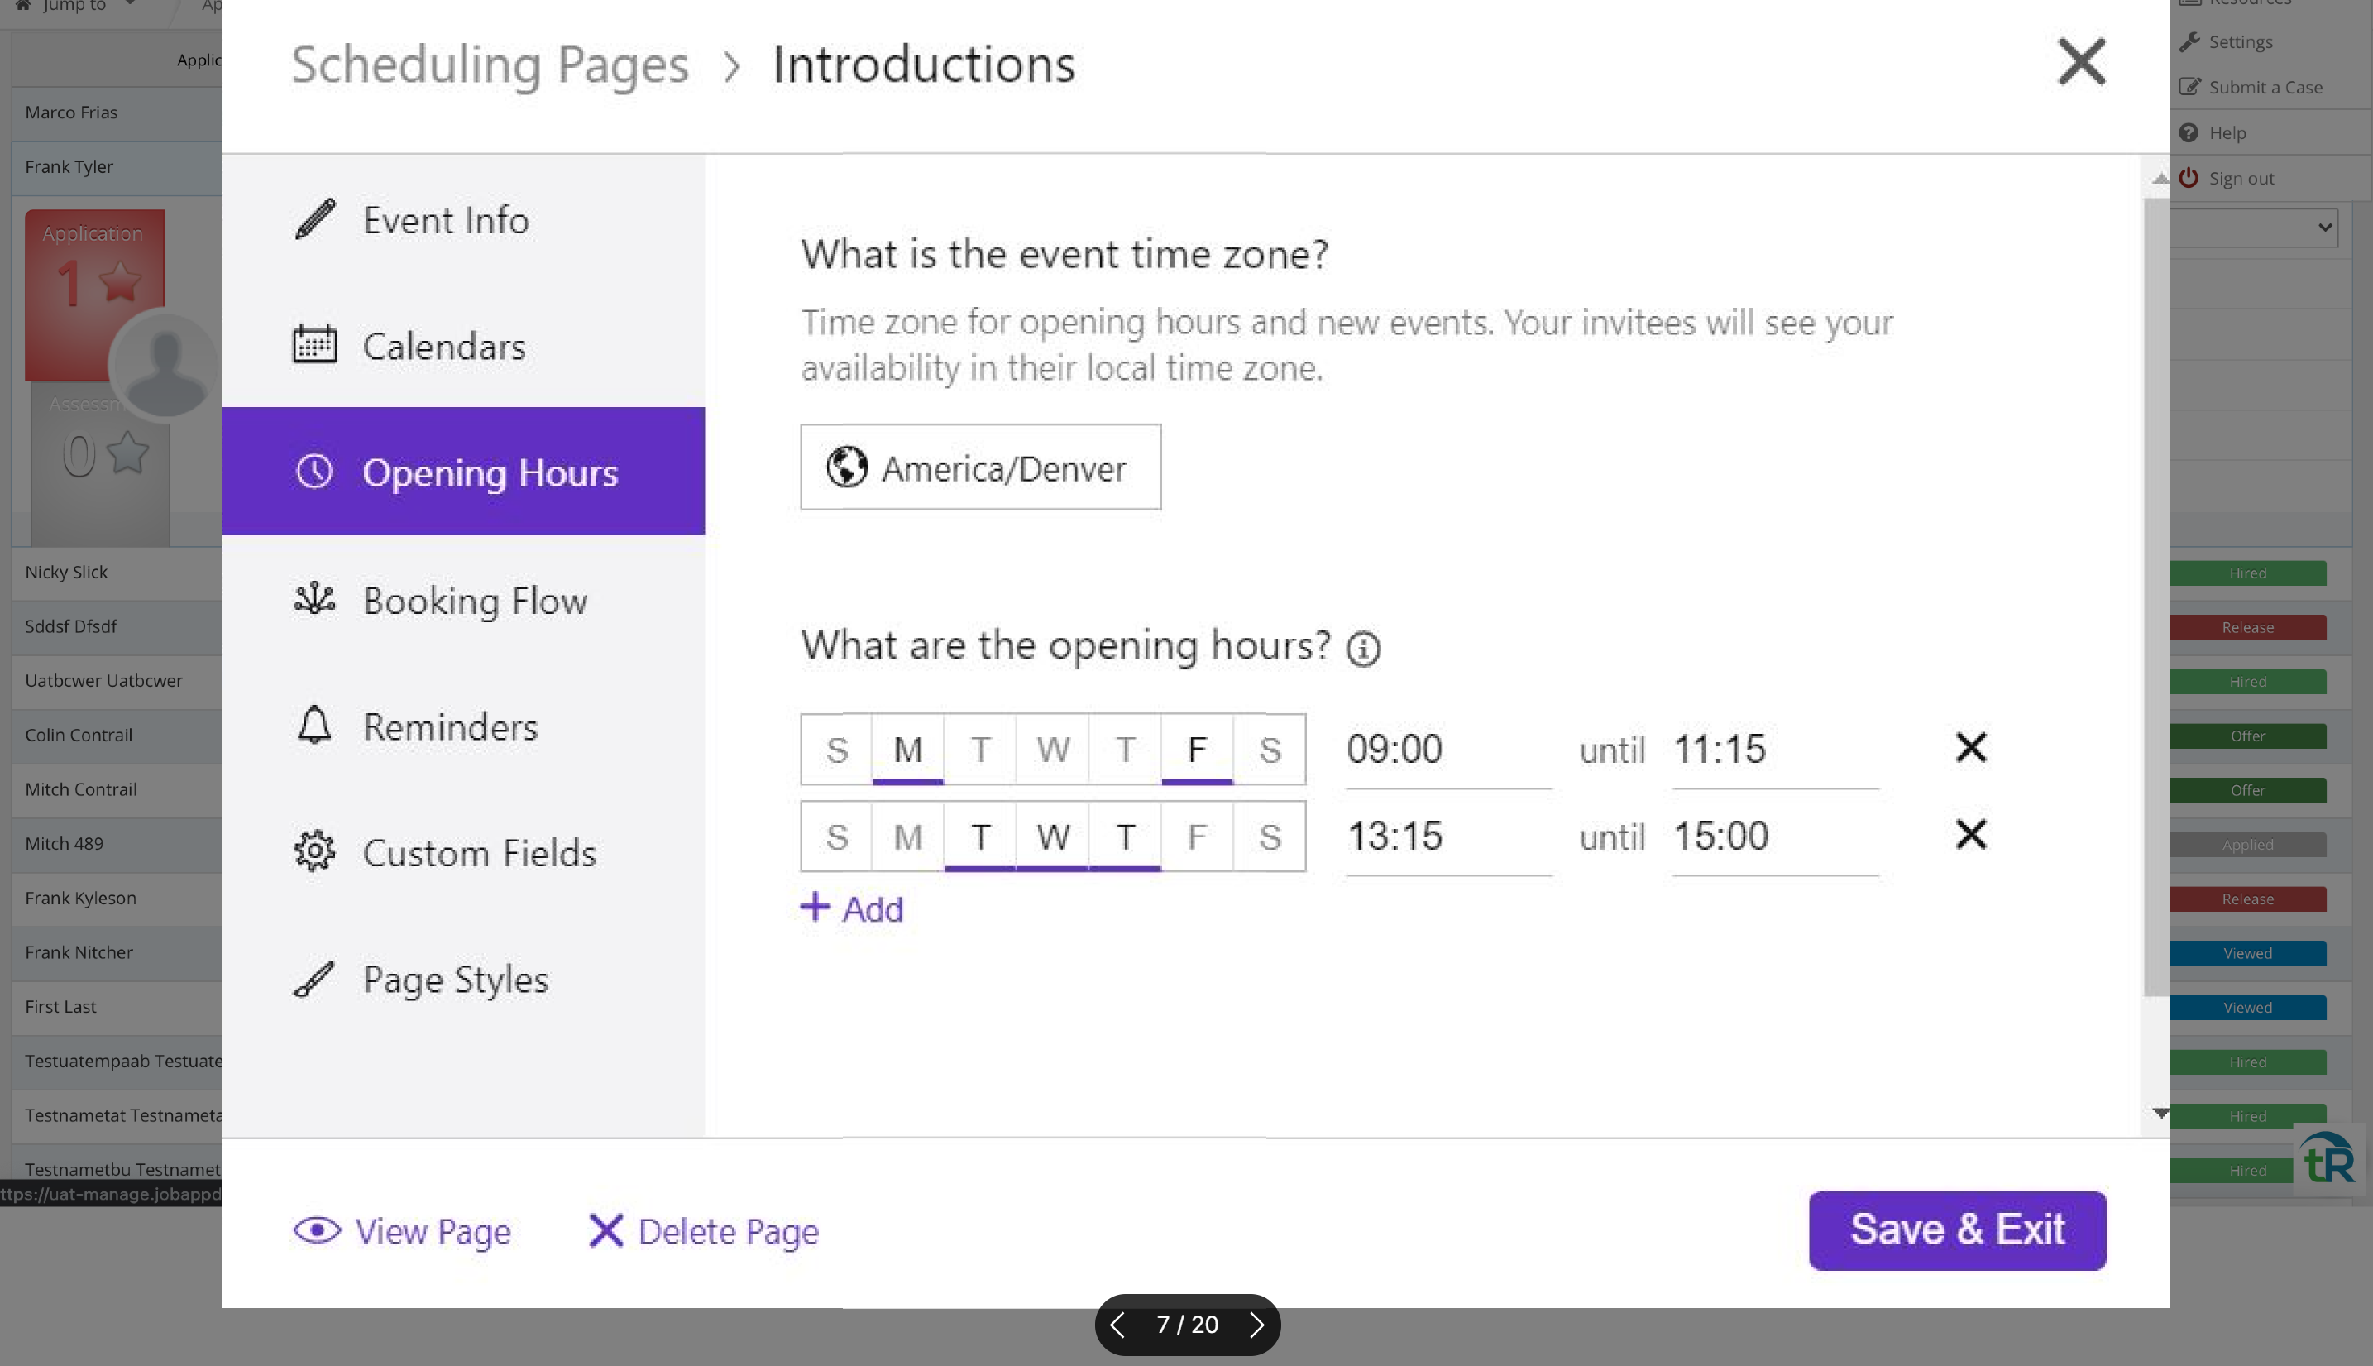Toggle Monday in the first hours row
The height and width of the screenshot is (1366, 2373).
pyautogui.click(x=907, y=749)
